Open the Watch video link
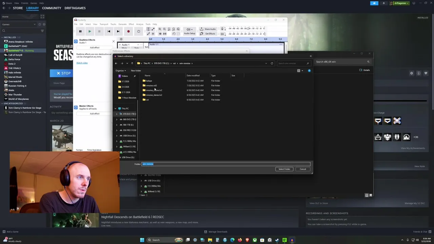The image size is (434, 244). click(x=82, y=63)
